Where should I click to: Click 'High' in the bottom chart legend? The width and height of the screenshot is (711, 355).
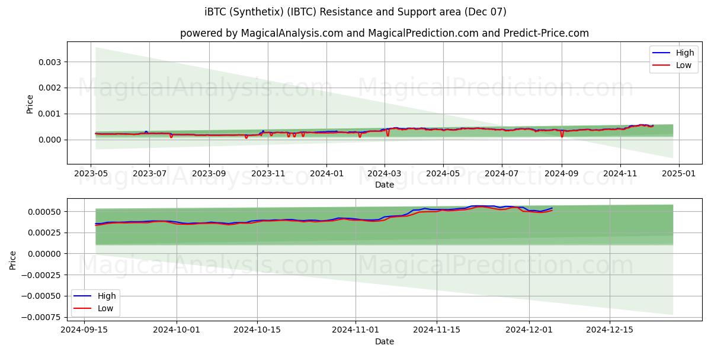coord(105,296)
